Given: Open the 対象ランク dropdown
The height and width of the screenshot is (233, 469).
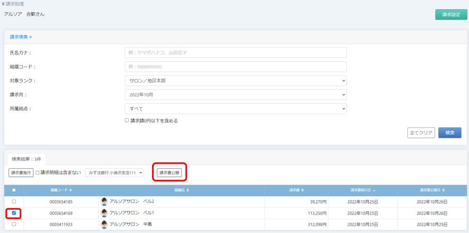Looking at the screenshot, I should point(235,81).
